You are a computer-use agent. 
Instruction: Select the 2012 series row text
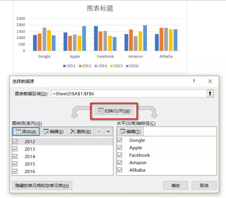click(x=30, y=142)
